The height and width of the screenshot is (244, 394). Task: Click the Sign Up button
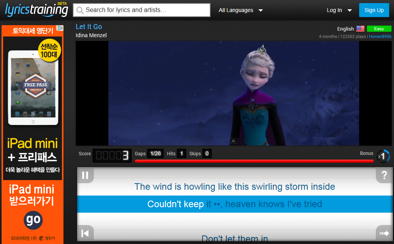[x=374, y=10]
